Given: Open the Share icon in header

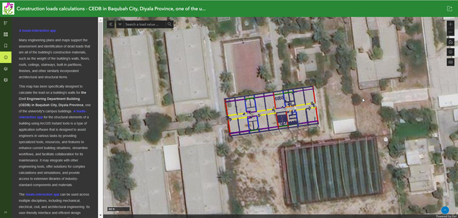Looking at the screenshot, I should click(449, 9).
